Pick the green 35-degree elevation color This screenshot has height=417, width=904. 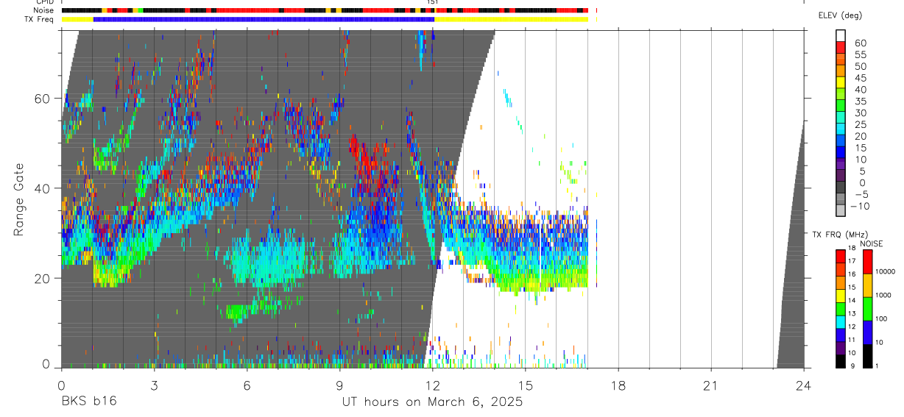pyautogui.click(x=841, y=104)
